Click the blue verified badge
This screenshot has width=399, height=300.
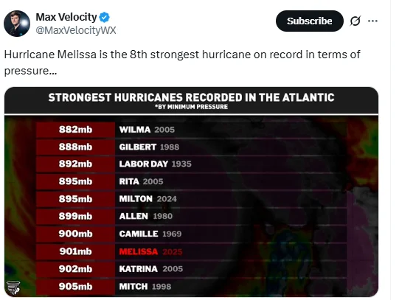point(104,17)
